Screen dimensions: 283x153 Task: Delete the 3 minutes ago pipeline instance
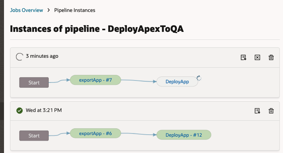[271, 57]
